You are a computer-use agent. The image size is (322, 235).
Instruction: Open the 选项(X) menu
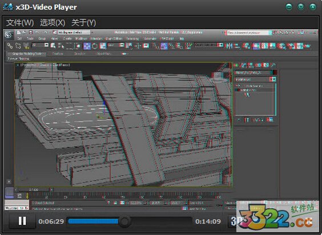(x=53, y=23)
